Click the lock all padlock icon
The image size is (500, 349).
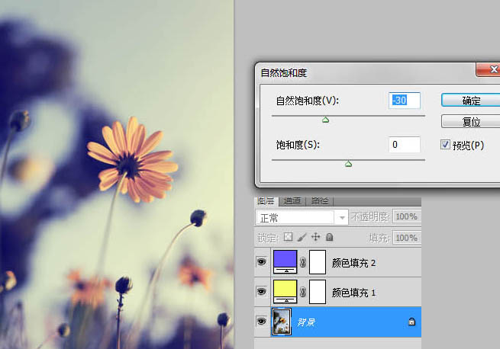(328, 238)
